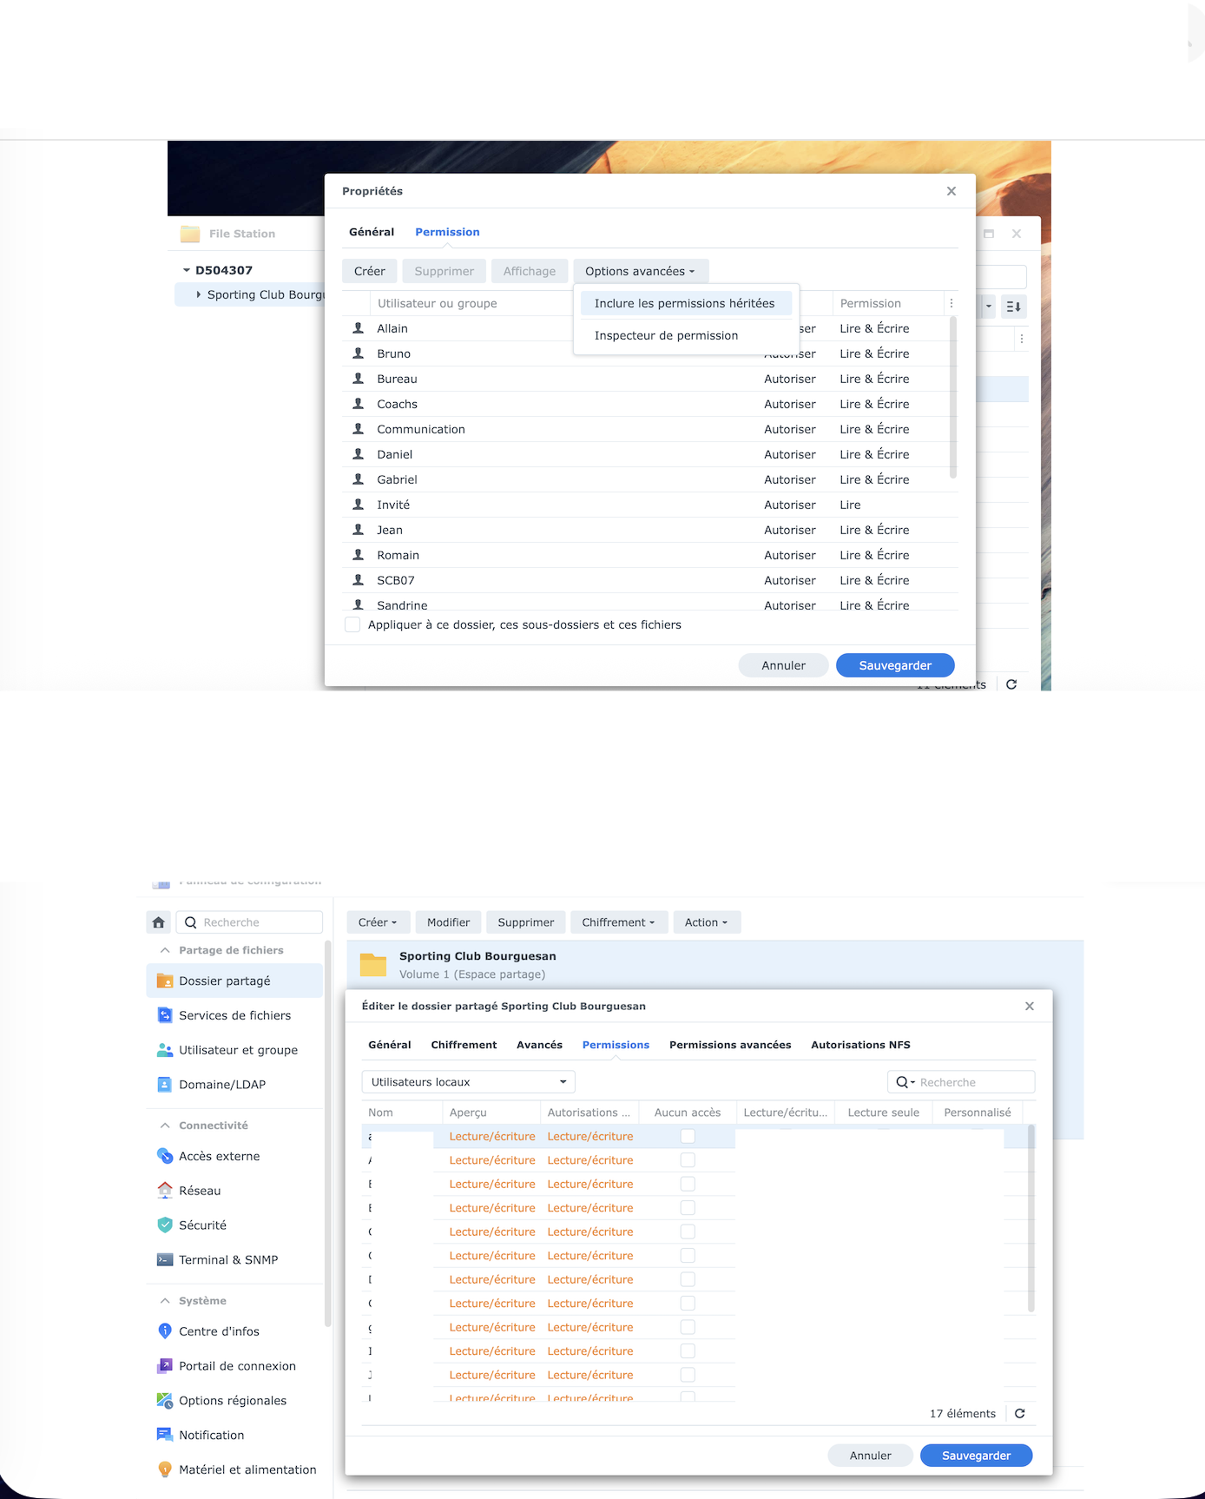The width and height of the screenshot is (1205, 1499).
Task: Check Appliquer à ce dossier, ces sous-dossiers
Action: [x=352, y=624]
